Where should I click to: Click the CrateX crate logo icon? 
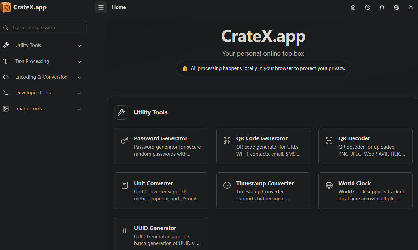tap(6, 7)
